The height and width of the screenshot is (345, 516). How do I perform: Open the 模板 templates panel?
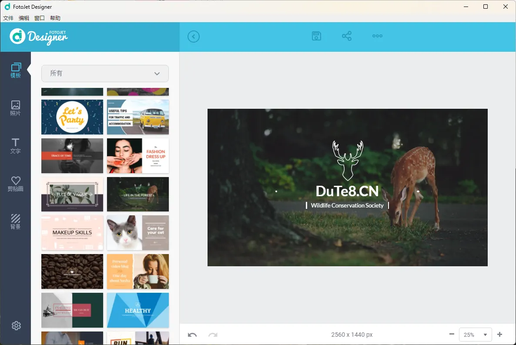(16, 70)
